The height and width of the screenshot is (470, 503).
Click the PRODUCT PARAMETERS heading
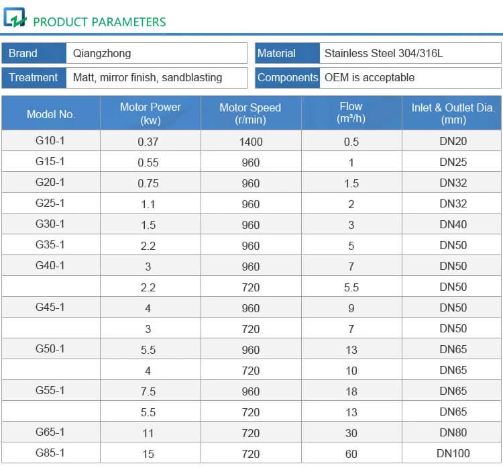click(x=99, y=22)
